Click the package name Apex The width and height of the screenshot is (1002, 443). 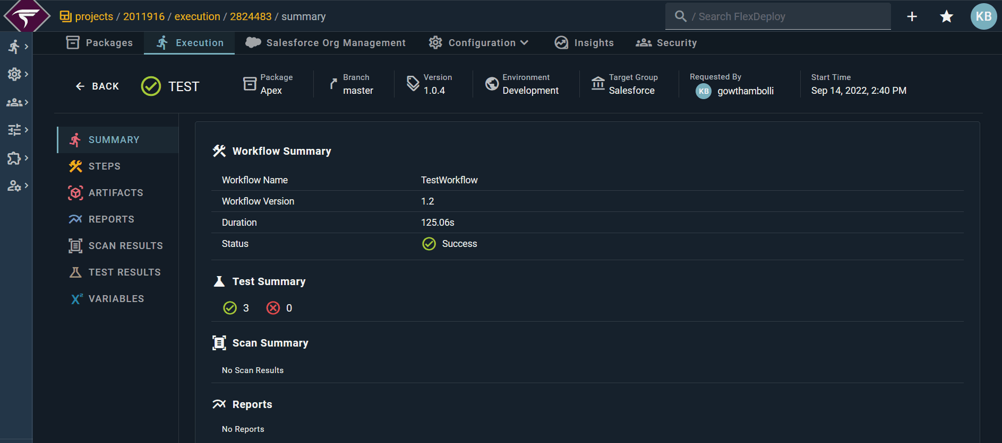coord(271,91)
